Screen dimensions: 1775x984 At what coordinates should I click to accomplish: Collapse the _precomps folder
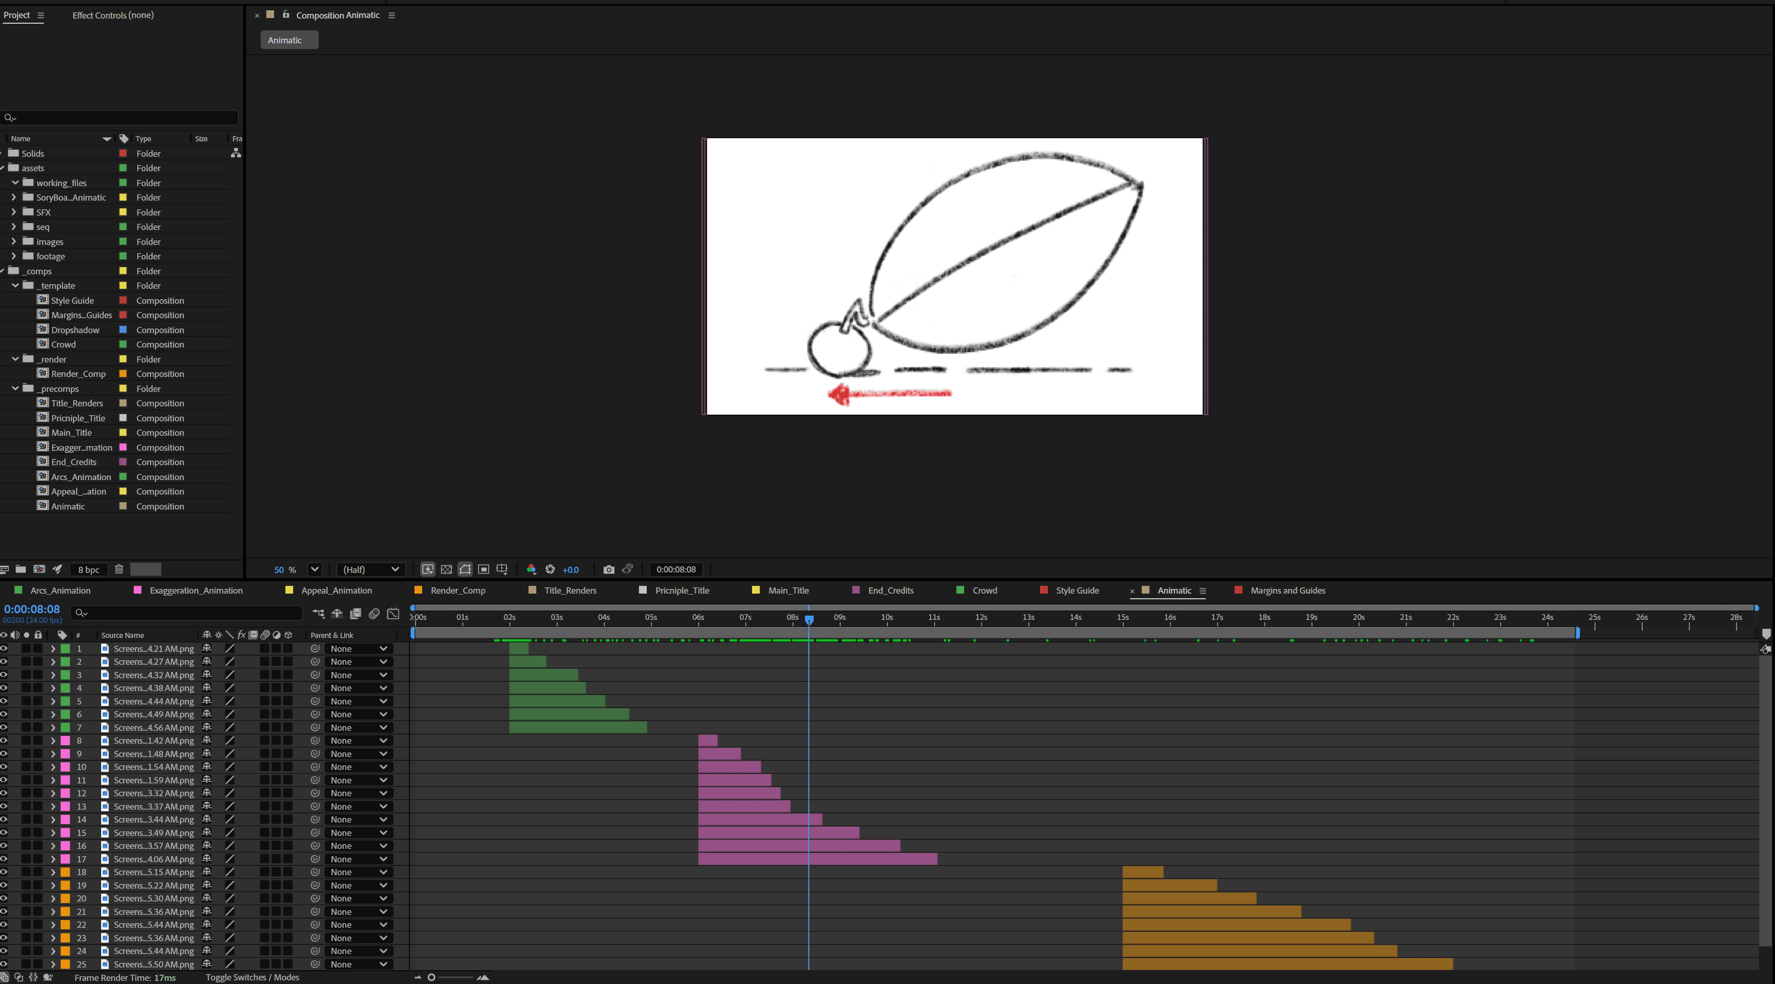pos(15,388)
